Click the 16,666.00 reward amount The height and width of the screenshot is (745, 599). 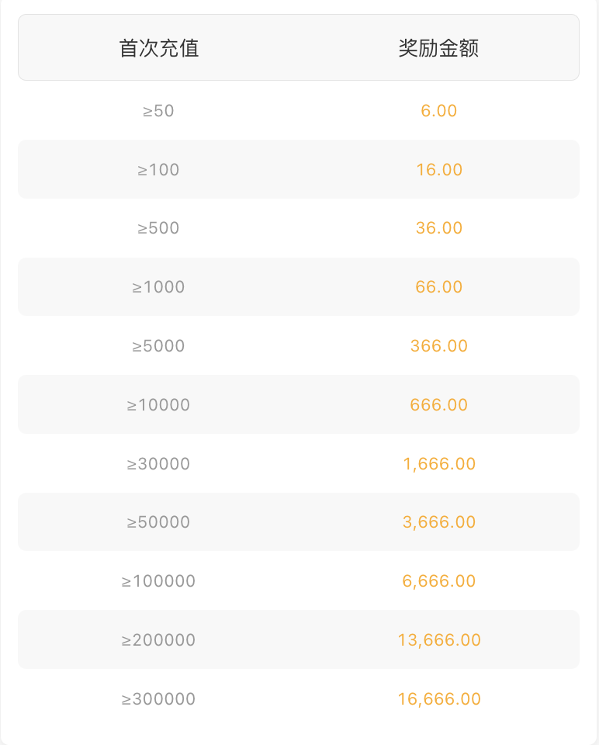(439, 699)
